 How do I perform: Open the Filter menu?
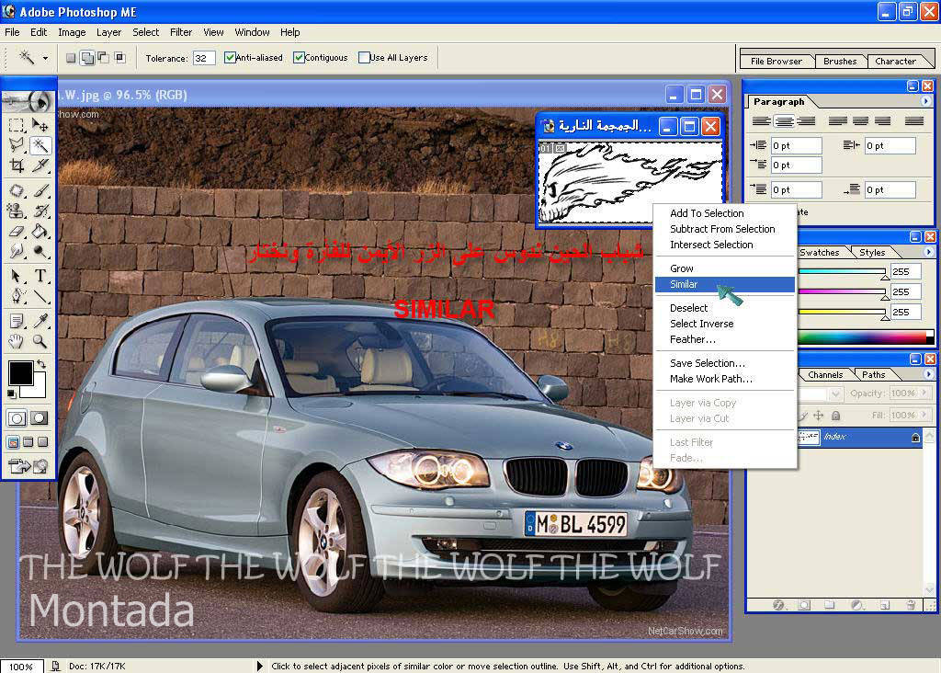point(181,32)
